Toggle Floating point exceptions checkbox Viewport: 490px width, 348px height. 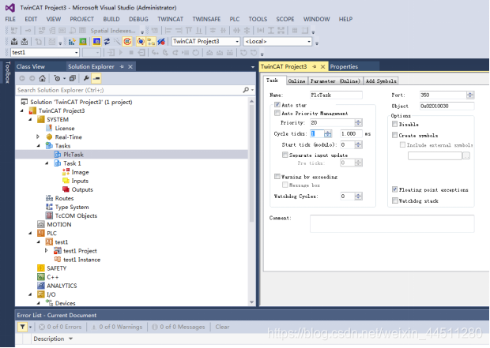pyautogui.click(x=394, y=189)
